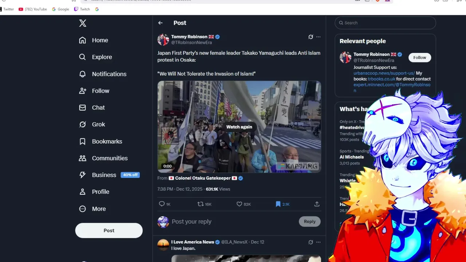The image size is (466, 262).
Task: Click the Notifications bell icon
Action: (83, 74)
